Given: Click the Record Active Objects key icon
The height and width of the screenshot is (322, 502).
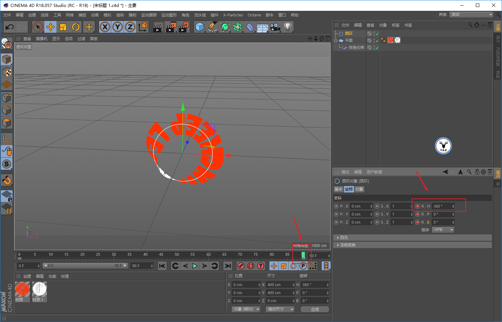Looking at the screenshot, I should tap(241, 266).
